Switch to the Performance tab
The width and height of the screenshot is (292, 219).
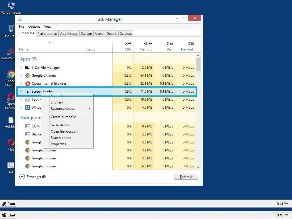click(x=47, y=34)
